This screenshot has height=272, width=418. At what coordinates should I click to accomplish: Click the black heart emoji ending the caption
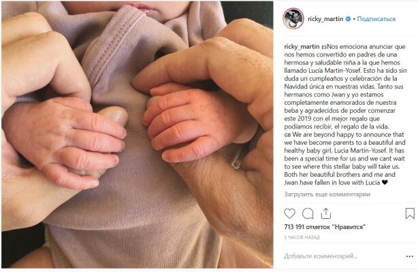385,182
